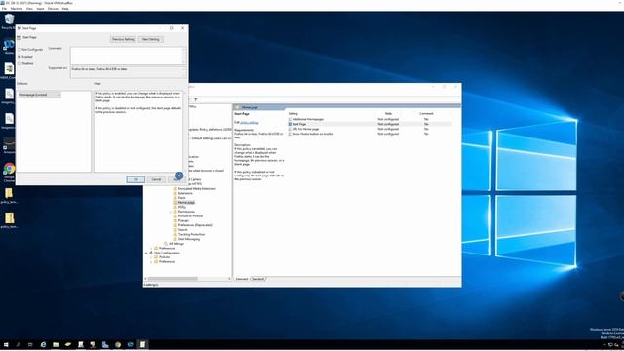Open File Explorer from the taskbar
624x351 pixels.
56,344
